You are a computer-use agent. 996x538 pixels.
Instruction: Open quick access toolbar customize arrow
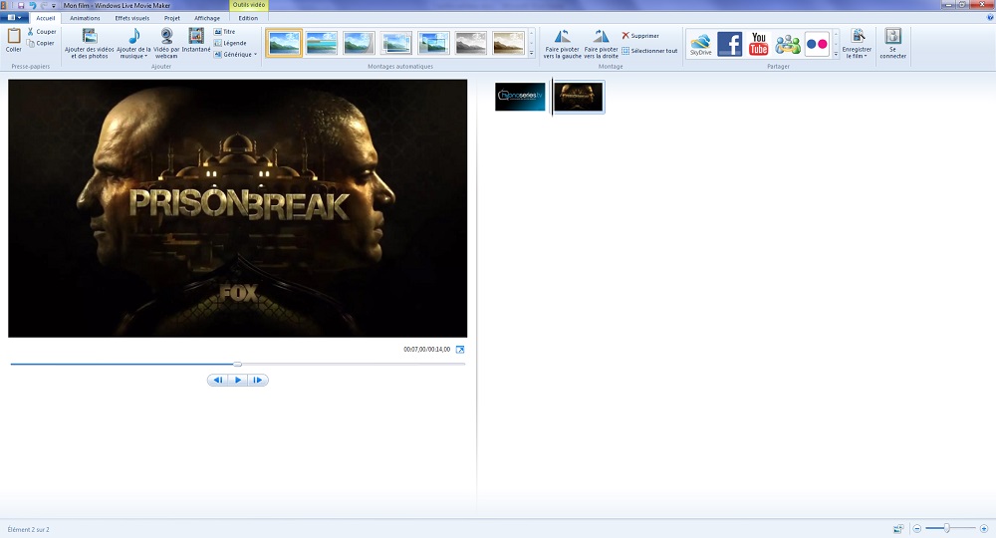[x=54, y=6]
